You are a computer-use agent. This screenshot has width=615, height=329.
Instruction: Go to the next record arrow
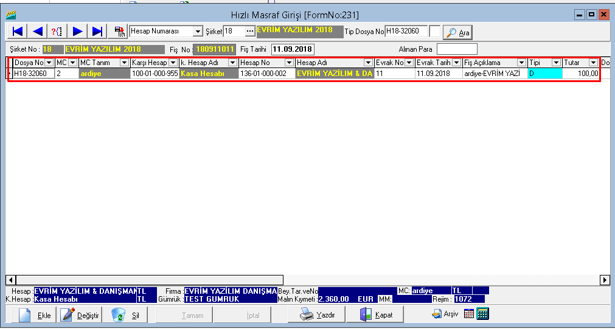tap(78, 32)
